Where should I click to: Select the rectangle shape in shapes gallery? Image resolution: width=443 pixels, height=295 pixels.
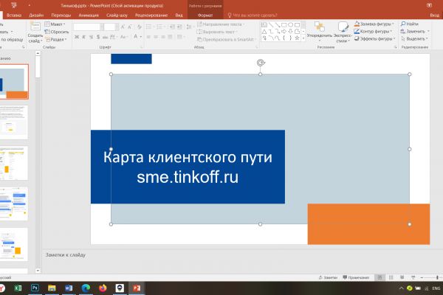click(x=284, y=25)
